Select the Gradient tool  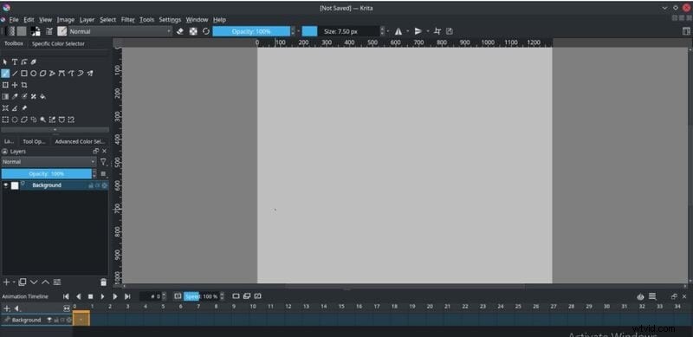[5, 96]
